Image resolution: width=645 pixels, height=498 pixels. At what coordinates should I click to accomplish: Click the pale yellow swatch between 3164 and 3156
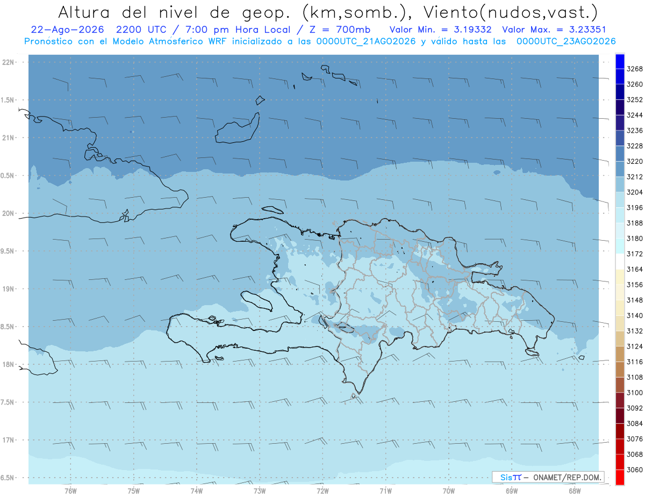(x=619, y=277)
